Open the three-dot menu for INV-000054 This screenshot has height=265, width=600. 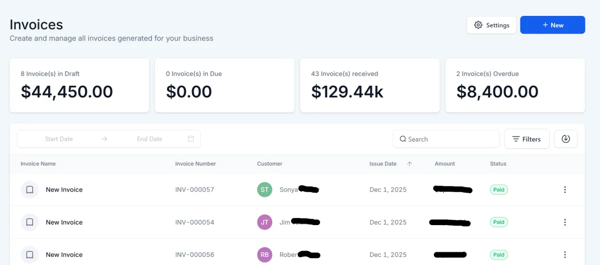(565, 222)
